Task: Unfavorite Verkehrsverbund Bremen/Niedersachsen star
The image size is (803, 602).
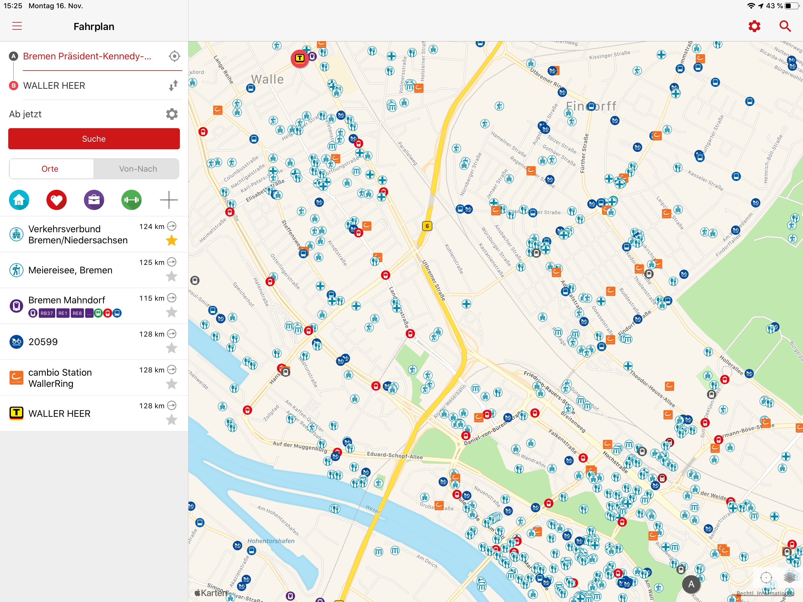Action: coord(171,240)
